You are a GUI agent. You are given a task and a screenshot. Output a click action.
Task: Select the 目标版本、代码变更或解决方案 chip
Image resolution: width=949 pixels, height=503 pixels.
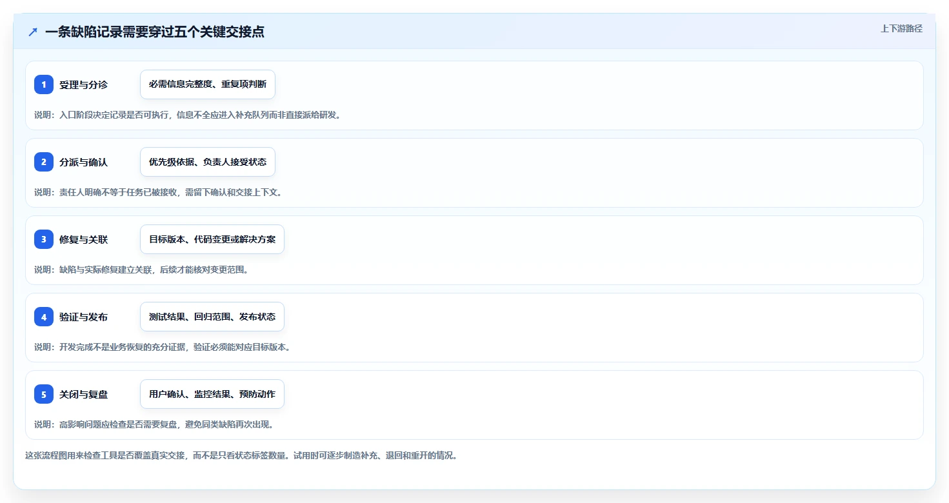tap(212, 239)
